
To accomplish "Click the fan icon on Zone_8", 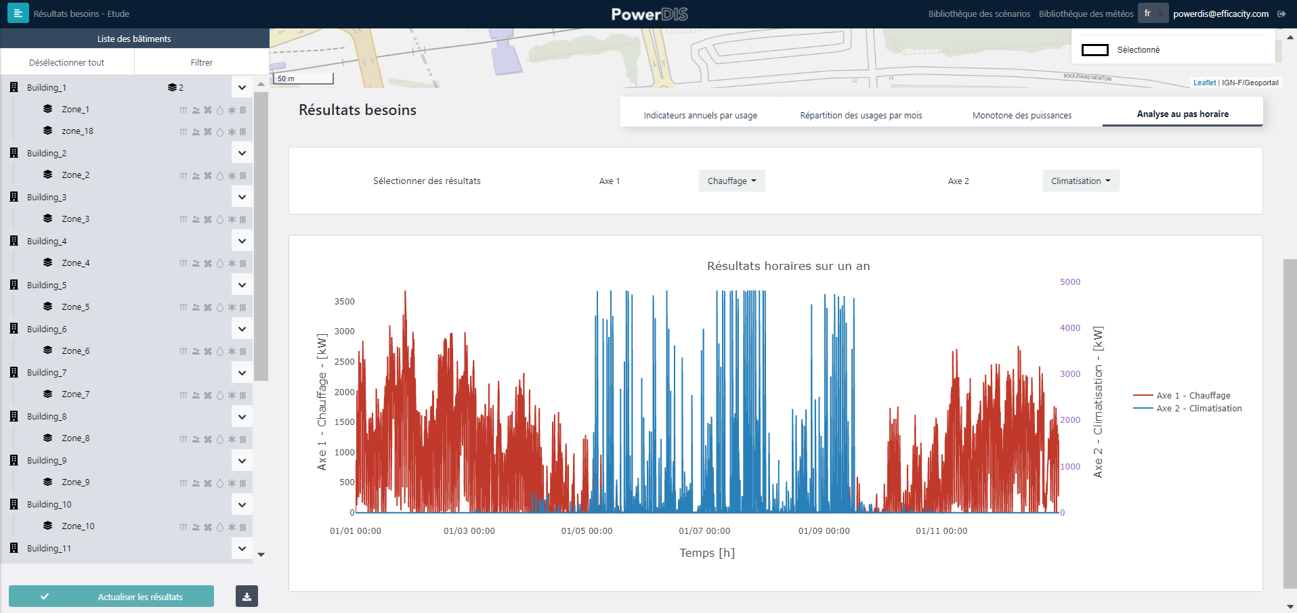I will [x=208, y=438].
